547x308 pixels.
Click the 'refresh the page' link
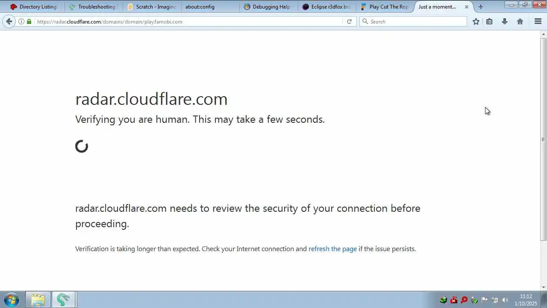[x=332, y=249]
